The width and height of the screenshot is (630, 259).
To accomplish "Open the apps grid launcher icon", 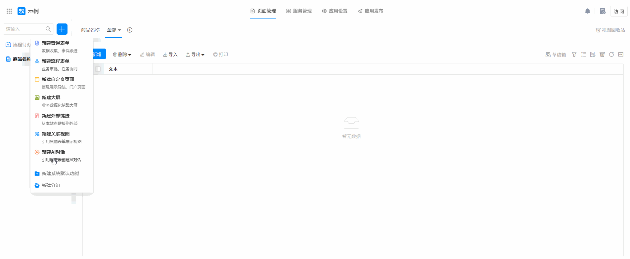I will coord(9,11).
